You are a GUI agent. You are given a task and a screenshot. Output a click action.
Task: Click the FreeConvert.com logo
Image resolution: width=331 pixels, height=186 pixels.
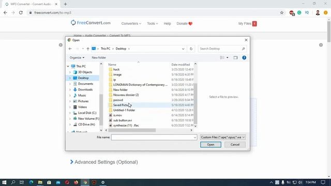pyautogui.click(x=91, y=23)
